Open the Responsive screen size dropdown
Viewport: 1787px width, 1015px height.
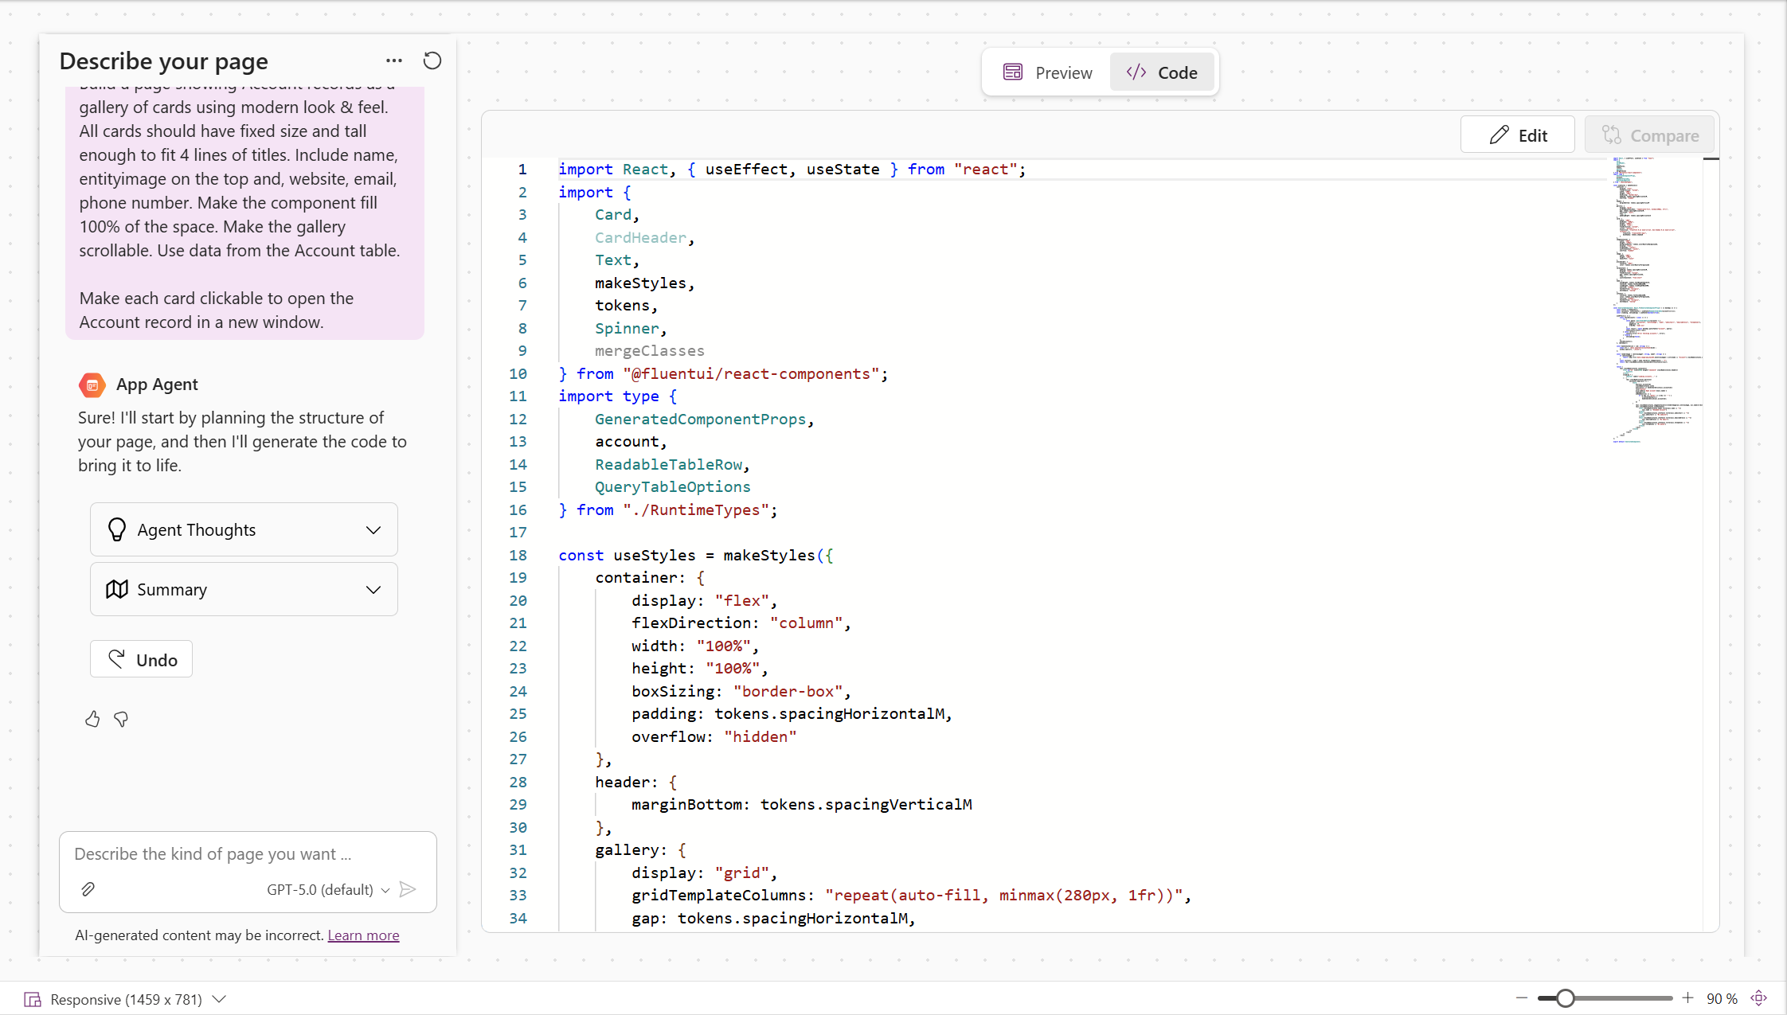click(221, 999)
